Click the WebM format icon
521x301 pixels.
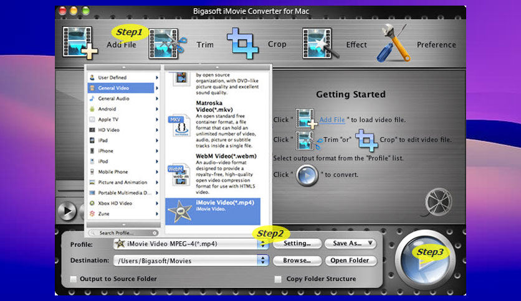[x=179, y=175]
